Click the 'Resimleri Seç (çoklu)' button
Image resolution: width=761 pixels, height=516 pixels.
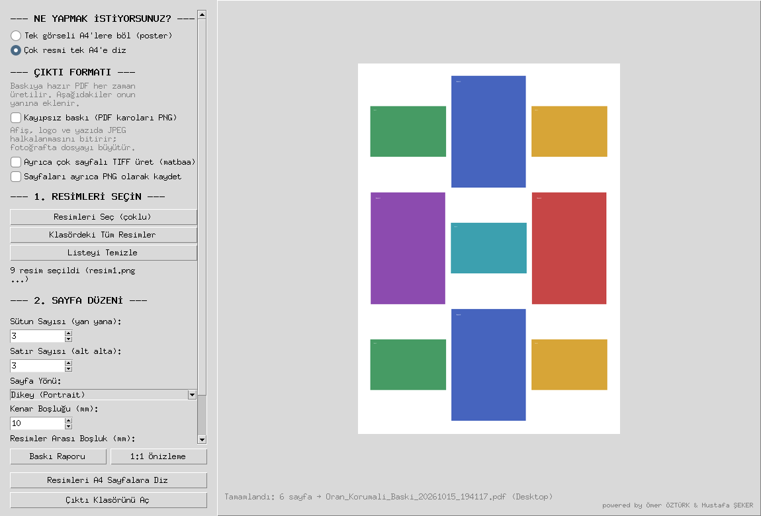pyautogui.click(x=103, y=217)
